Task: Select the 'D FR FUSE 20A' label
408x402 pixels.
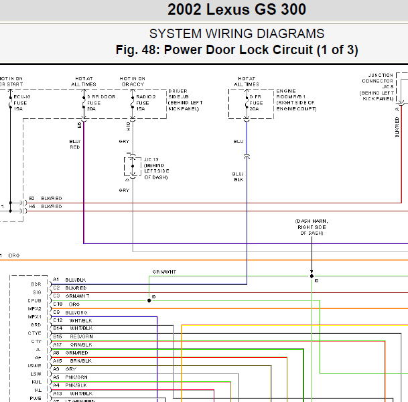Action: point(256,102)
